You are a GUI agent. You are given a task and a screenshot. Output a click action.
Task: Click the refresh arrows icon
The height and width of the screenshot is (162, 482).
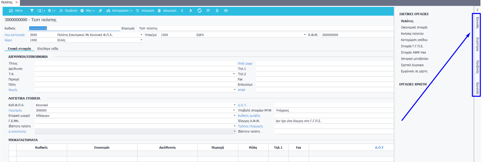(200, 11)
